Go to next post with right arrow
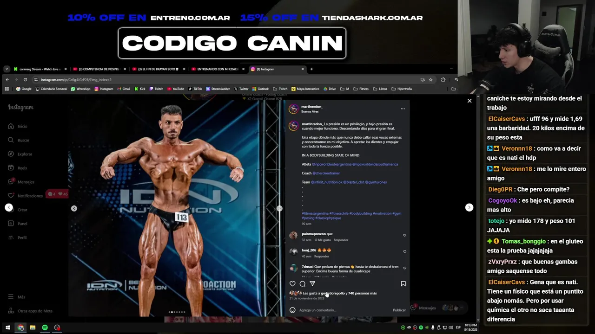Viewport: 595px width, 334px height. coord(469,207)
